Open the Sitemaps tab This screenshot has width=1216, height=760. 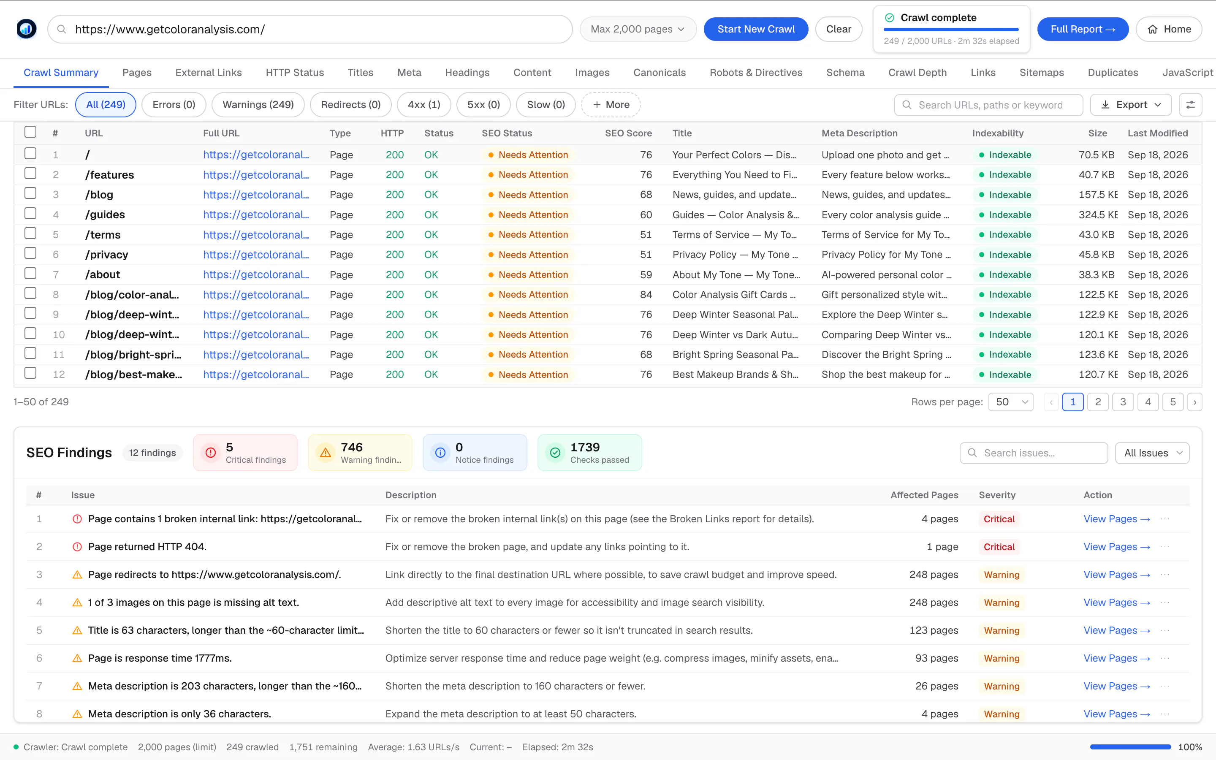[1042, 72]
